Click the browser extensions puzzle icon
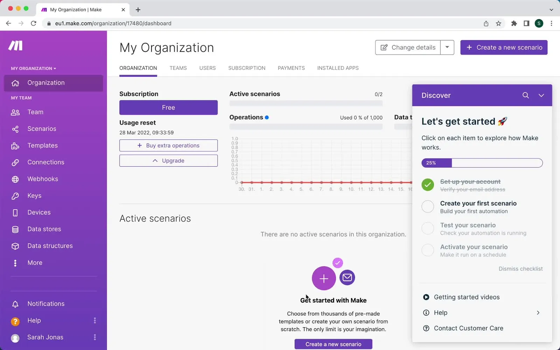This screenshot has height=350, width=560. pyautogui.click(x=514, y=23)
